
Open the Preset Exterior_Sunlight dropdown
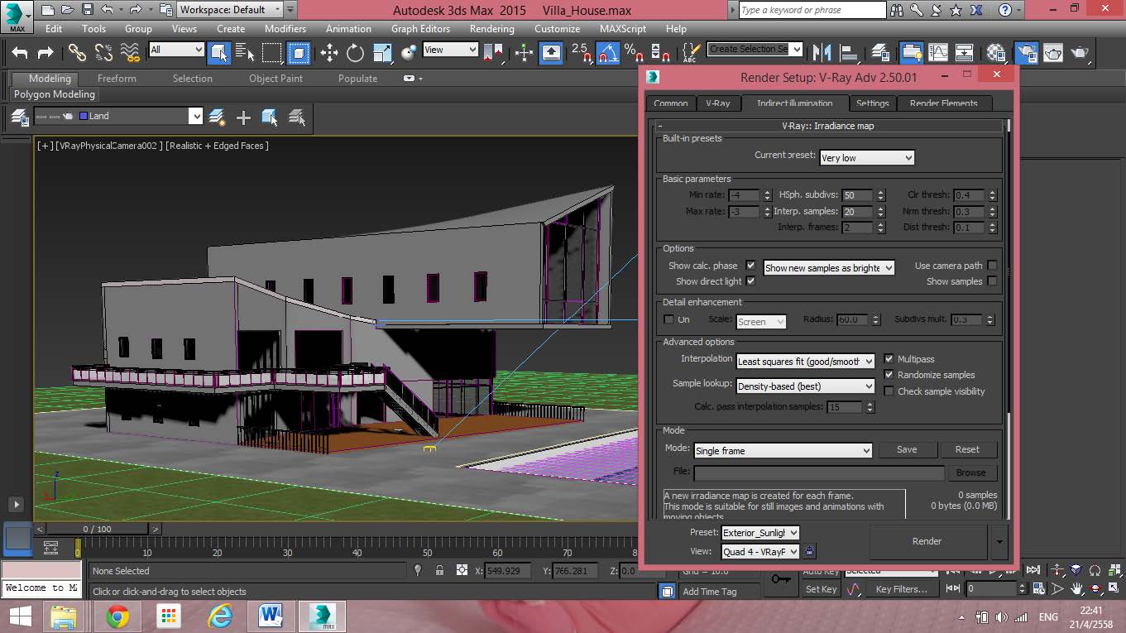pyautogui.click(x=760, y=533)
